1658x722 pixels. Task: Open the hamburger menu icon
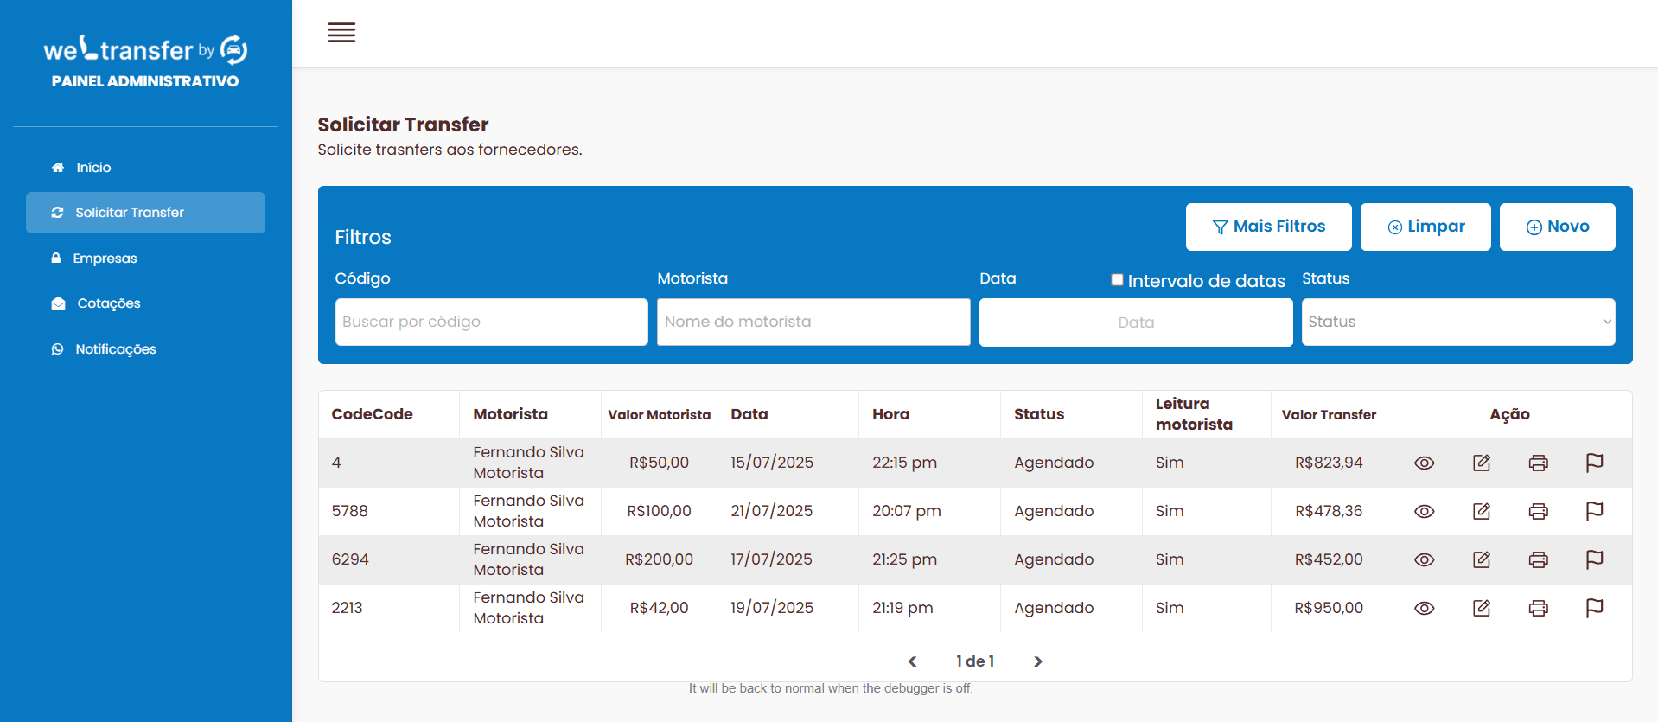(x=341, y=33)
